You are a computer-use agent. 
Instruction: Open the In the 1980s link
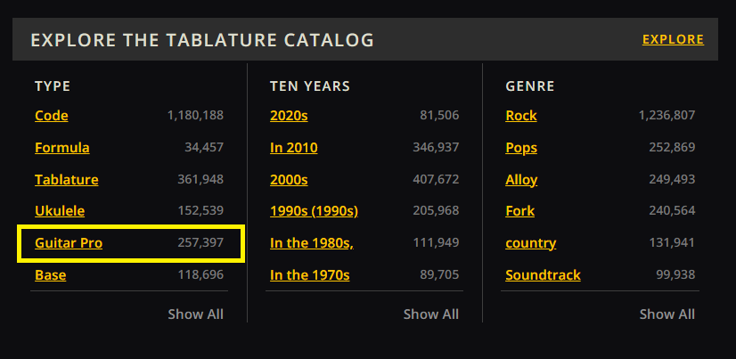click(312, 243)
